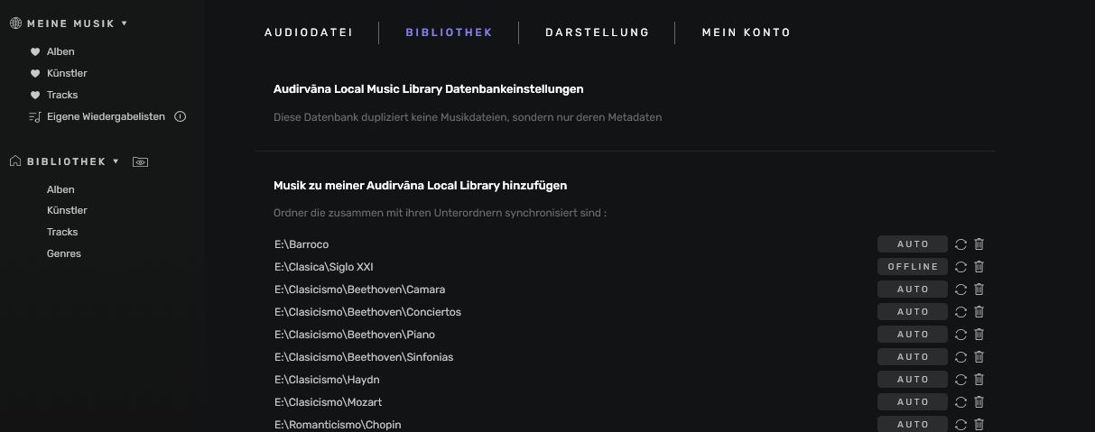Resync the E:\Barroco folder
The height and width of the screenshot is (432, 1095).
960,244
